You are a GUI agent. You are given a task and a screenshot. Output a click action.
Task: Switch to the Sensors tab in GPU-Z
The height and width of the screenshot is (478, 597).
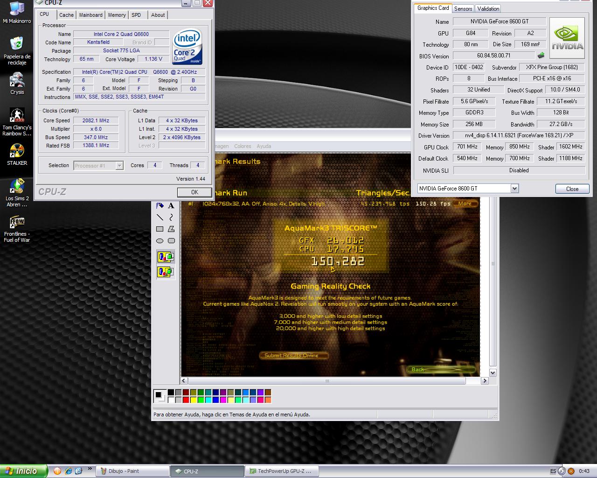463,8
